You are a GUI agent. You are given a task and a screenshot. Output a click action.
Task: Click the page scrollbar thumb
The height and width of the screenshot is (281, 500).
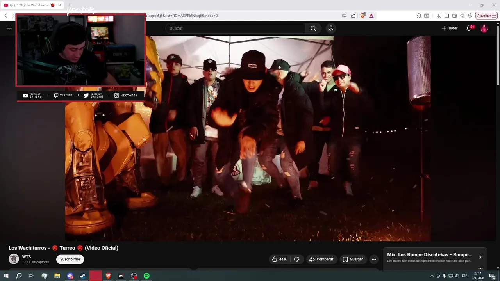click(498, 55)
